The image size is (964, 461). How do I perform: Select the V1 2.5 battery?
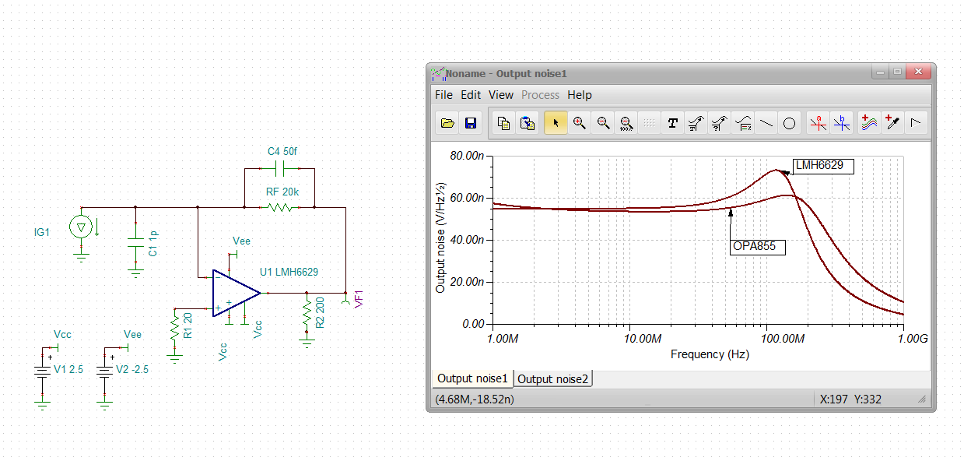(42, 371)
